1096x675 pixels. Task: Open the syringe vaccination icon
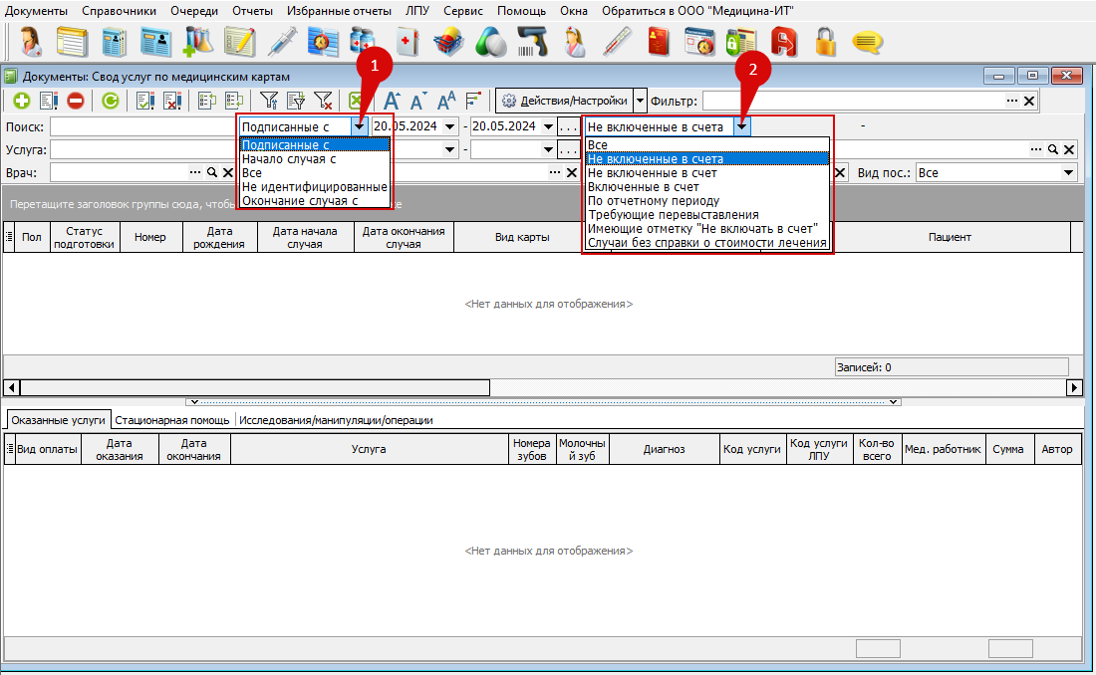[282, 42]
